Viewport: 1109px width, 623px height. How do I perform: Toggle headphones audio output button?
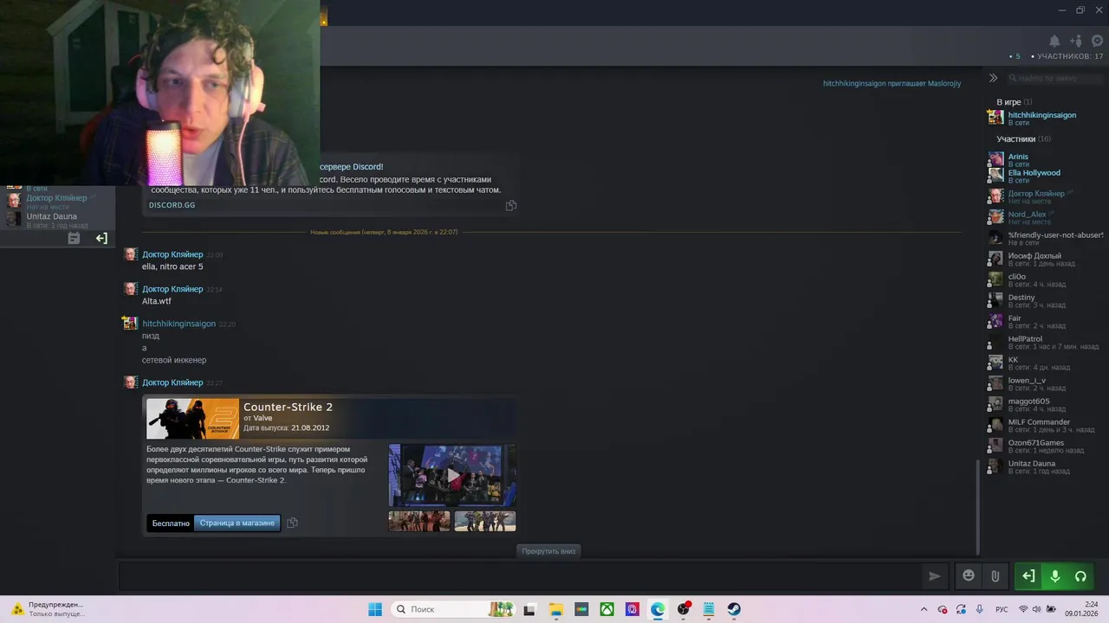(1080, 575)
